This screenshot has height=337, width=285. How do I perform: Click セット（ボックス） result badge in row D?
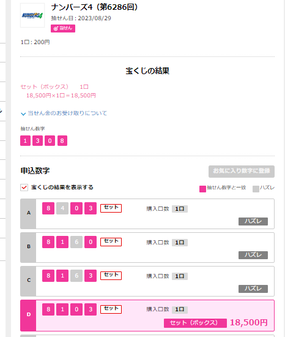(195, 323)
